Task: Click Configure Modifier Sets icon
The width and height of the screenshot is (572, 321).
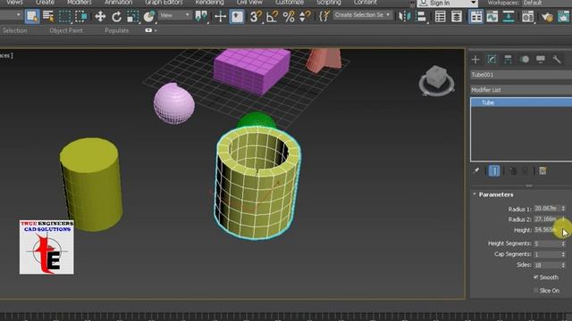Action: coord(543,170)
